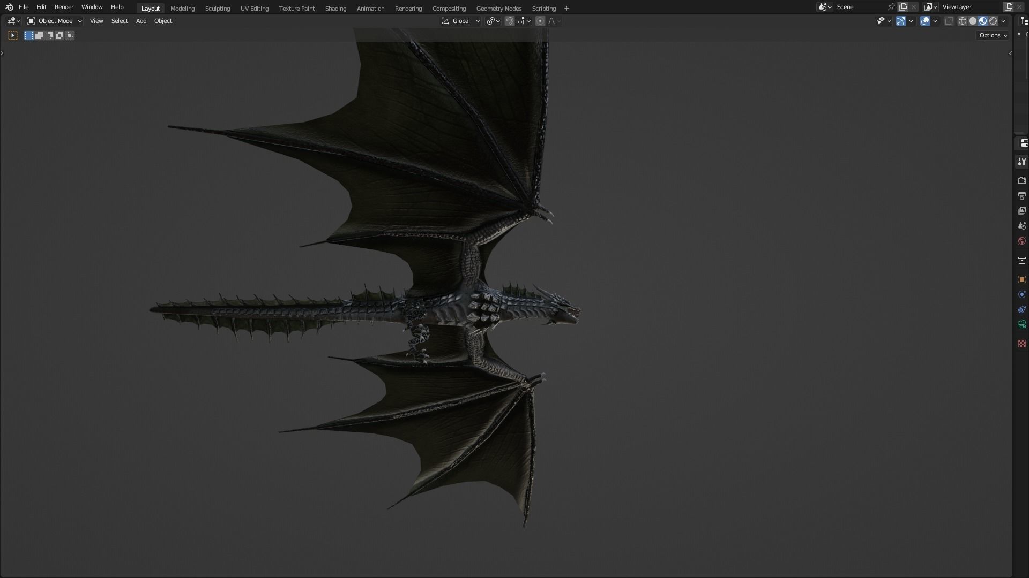
Task: Choose the Subtract selection mode
Action: 49,35
